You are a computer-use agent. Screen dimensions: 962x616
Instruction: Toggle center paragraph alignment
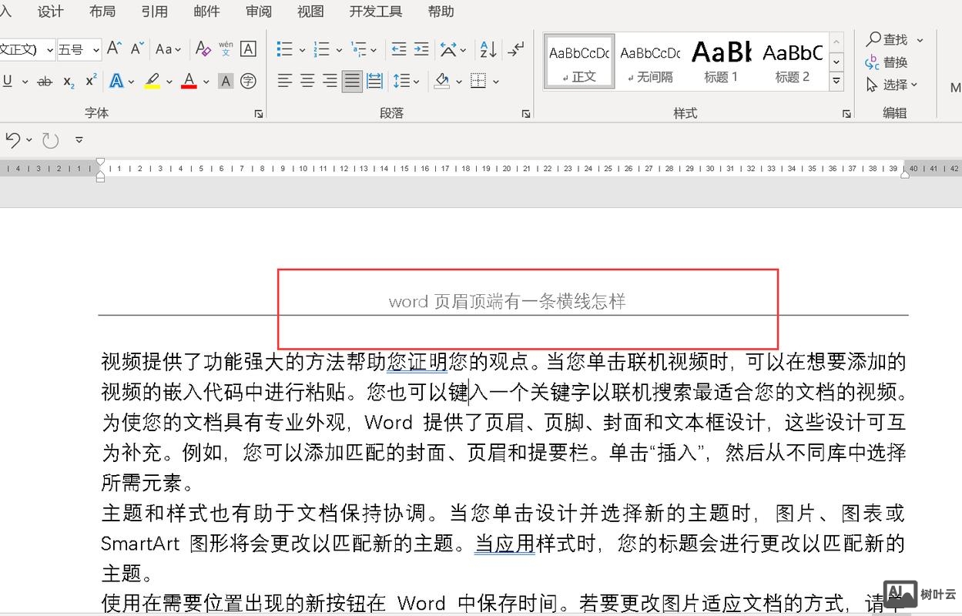click(x=308, y=81)
